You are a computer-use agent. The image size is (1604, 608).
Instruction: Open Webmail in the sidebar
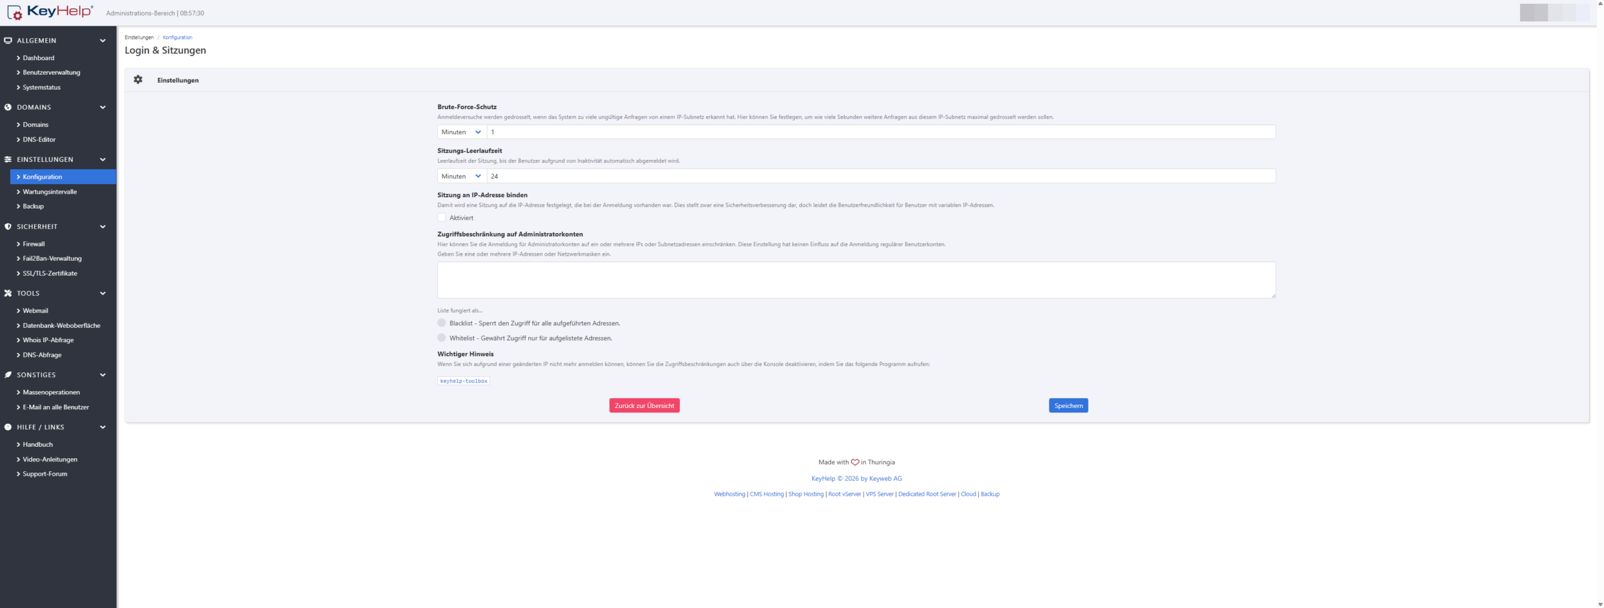click(x=35, y=311)
